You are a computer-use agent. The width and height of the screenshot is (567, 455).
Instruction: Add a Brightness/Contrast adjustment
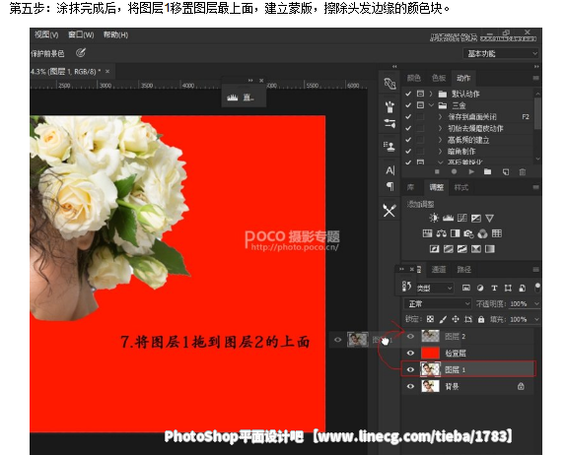click(x=434, y=218)
